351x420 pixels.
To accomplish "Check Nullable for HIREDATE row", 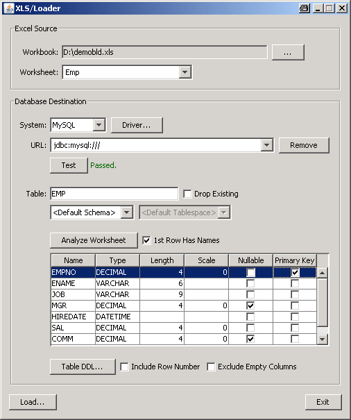I will click(250, 317).
